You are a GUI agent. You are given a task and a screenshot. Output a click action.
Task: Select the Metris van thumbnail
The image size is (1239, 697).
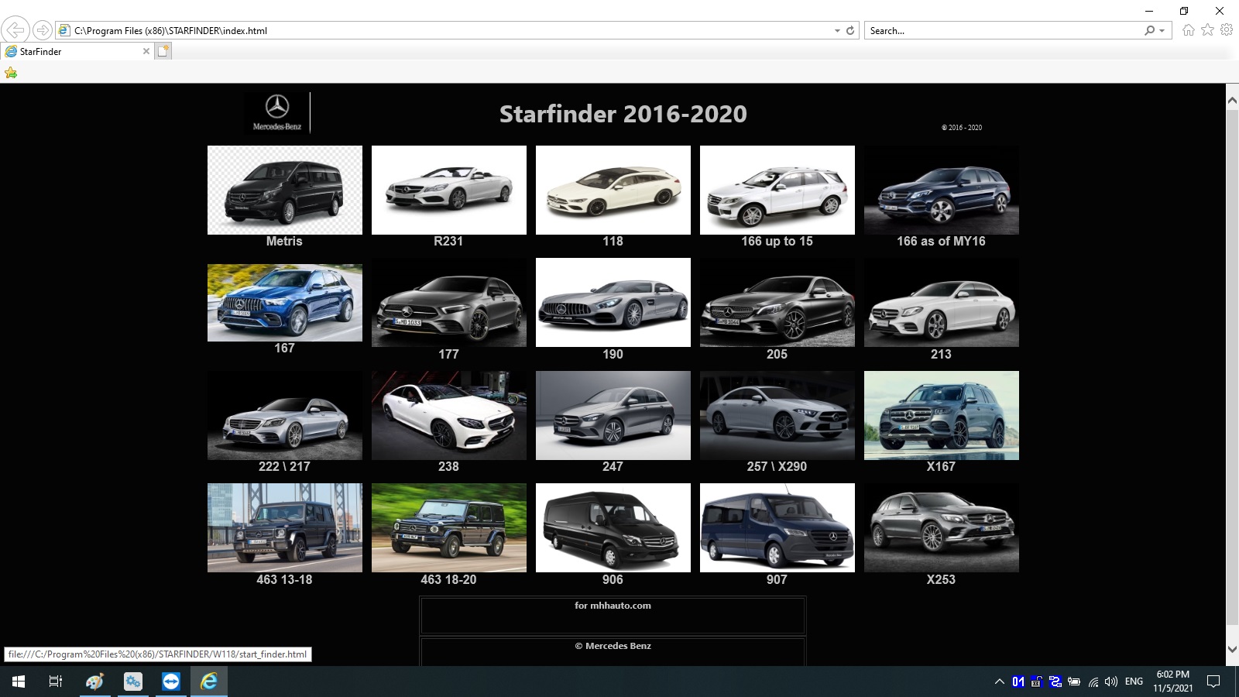tap(285, 190)
